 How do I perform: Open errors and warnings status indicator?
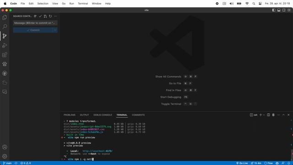(x=26, y=163)
